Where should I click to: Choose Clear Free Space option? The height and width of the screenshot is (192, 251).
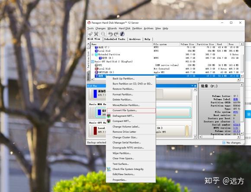(131, 158)
